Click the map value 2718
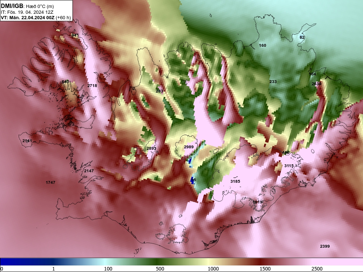This screenshot has height=272, width=363. [x=92, y=86]
